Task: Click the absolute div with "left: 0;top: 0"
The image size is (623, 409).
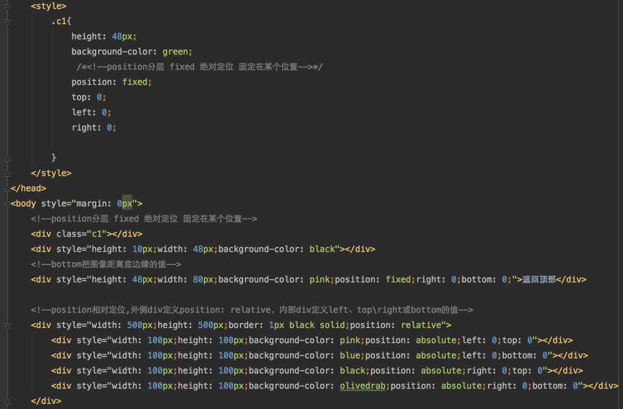Action: pos(312,340)
